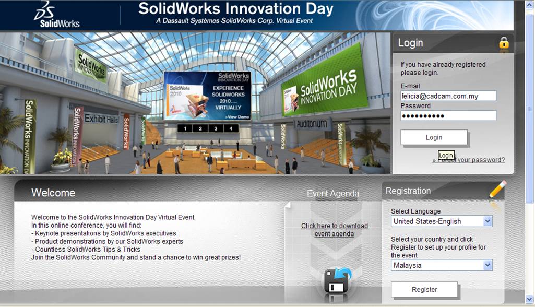Click the SolidWorks logo in header
The height and width of the screenshot is (307, 535).
(x=56, y=15)
